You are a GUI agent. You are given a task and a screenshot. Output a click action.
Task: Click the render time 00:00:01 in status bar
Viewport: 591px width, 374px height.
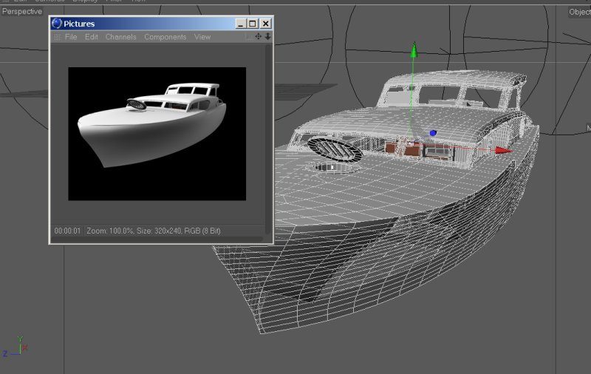(x=67, y=231)
